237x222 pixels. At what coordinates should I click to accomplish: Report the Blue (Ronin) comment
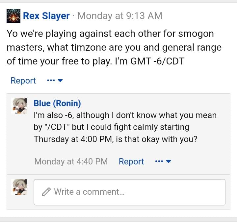pos(131,161)
